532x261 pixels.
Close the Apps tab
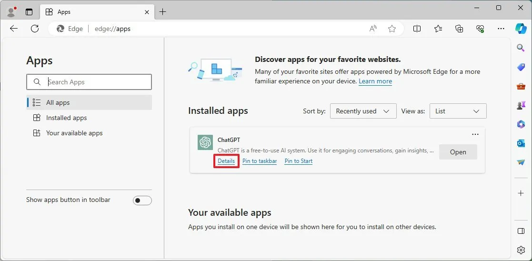point(147,12)
